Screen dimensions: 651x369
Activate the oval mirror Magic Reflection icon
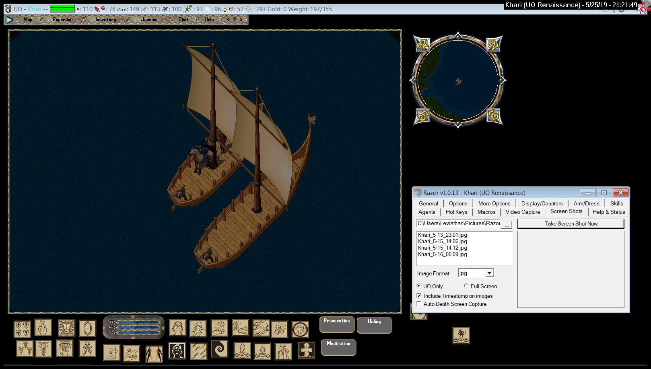[x=88, y=328]
